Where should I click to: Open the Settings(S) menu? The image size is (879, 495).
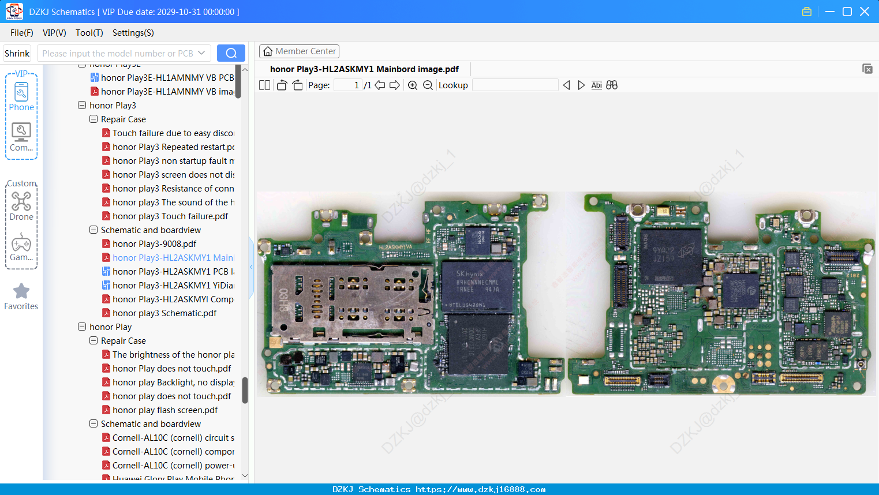133,33
